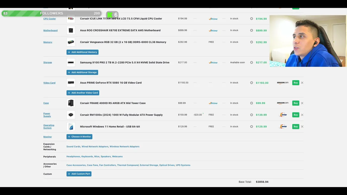Click Add Custom Part button
The width and height of the screenshot is (347, 195).
[x=79, y=174]
